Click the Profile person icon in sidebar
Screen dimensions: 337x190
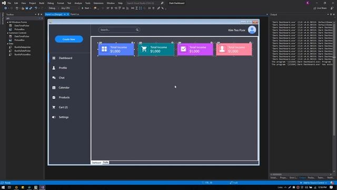(54, 68)
